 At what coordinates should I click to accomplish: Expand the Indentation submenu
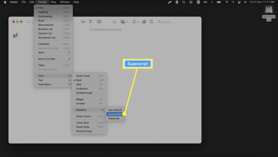pyautogui.click(x=53, y=84)
